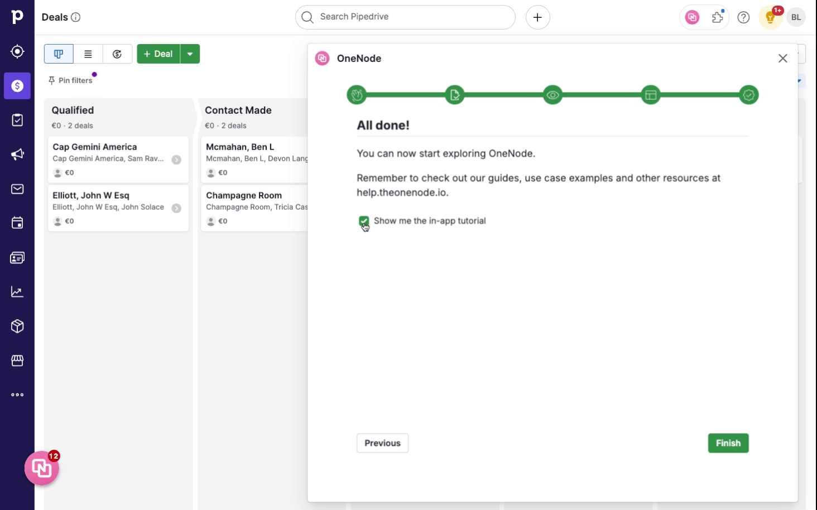Open Mail envelope icon in sidebar
This screenshot has width=817, height=510.
click(17, 189)
